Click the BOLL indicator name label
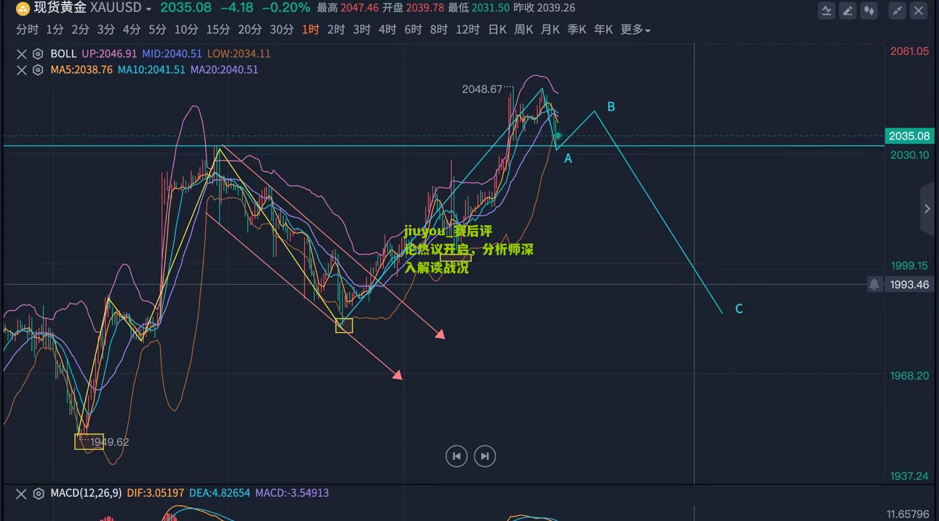Screen dimensions: 939x521 (x=63, y=54)
